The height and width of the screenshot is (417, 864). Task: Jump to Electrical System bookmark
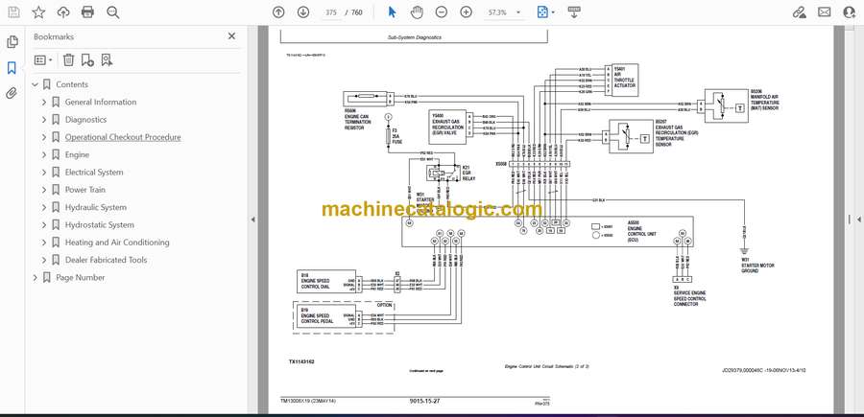point(94,173)
